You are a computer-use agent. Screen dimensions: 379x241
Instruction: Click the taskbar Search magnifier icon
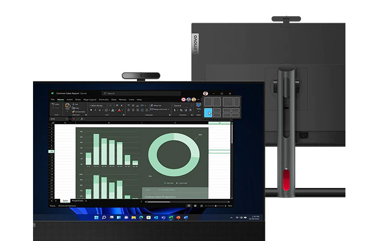click(x=104, y=218)
